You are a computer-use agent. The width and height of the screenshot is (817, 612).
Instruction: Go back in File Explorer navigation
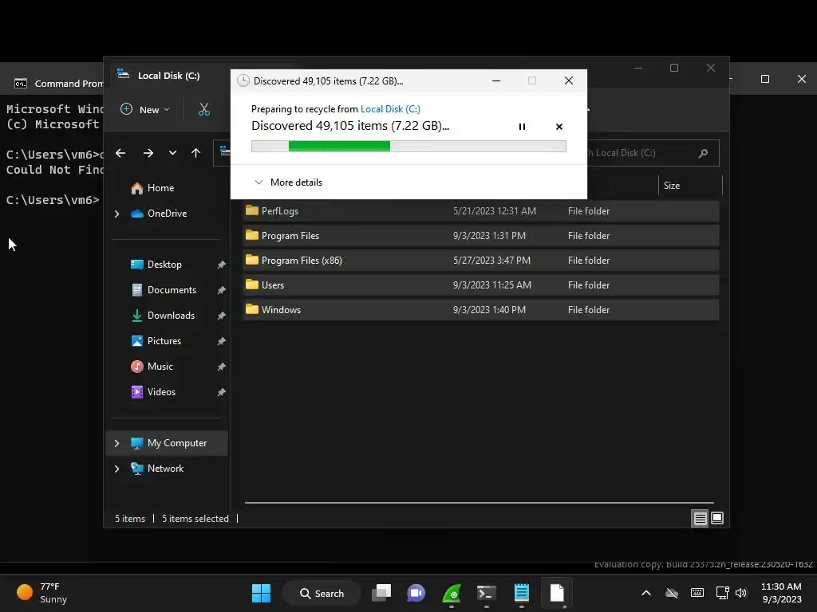(x=120, y=153)
